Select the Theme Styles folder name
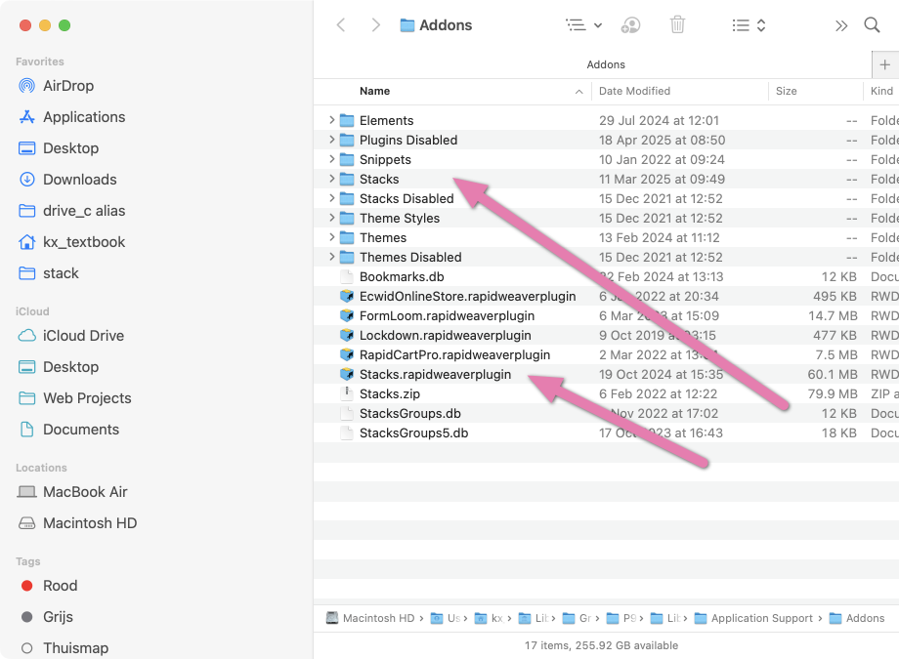 pyautogui.click(x=400, y=219)
